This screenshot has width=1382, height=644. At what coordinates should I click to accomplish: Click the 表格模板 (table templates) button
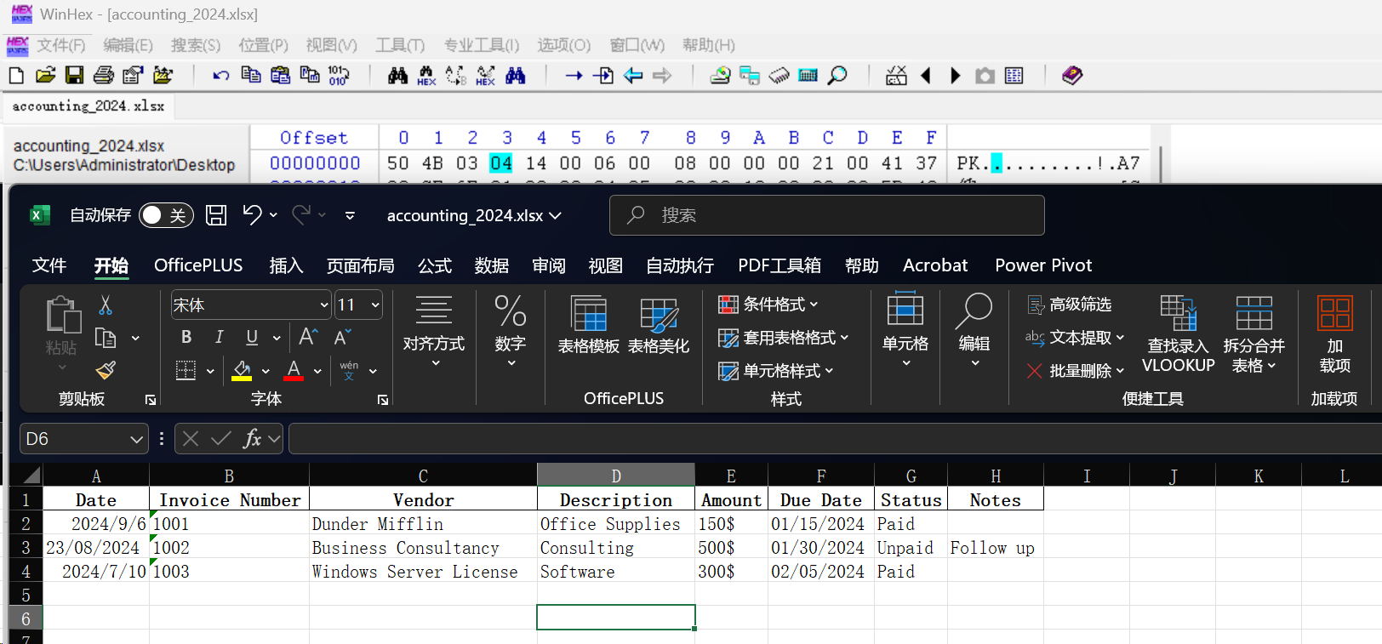589,325
